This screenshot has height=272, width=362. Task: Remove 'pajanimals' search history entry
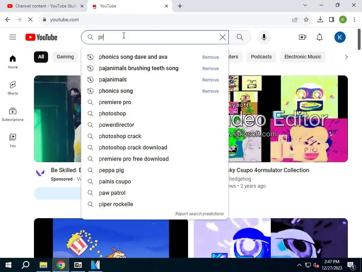coord(211,80)
